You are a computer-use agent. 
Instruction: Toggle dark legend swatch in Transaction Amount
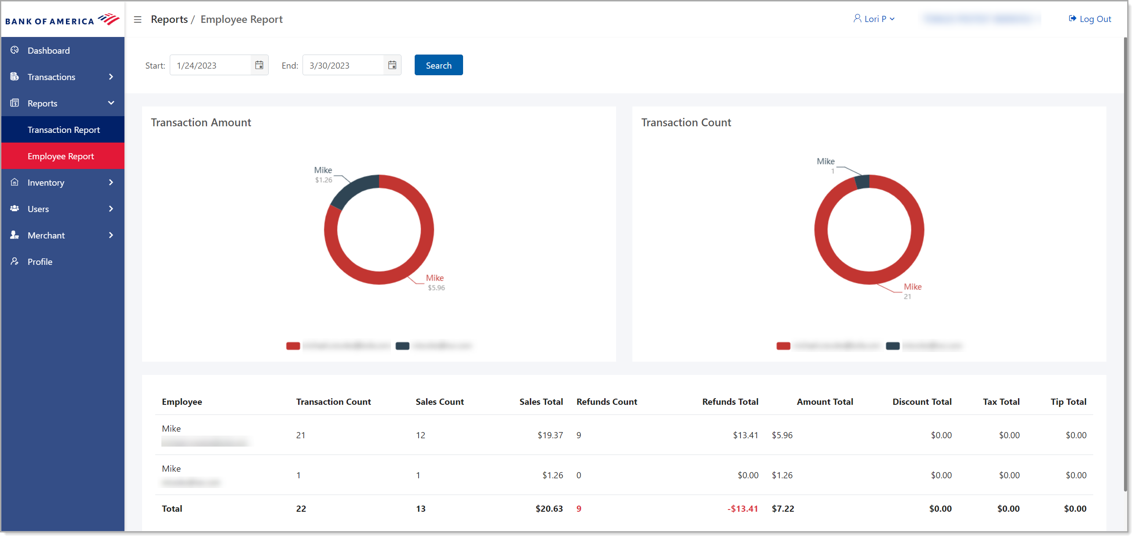tap(402, 346)
